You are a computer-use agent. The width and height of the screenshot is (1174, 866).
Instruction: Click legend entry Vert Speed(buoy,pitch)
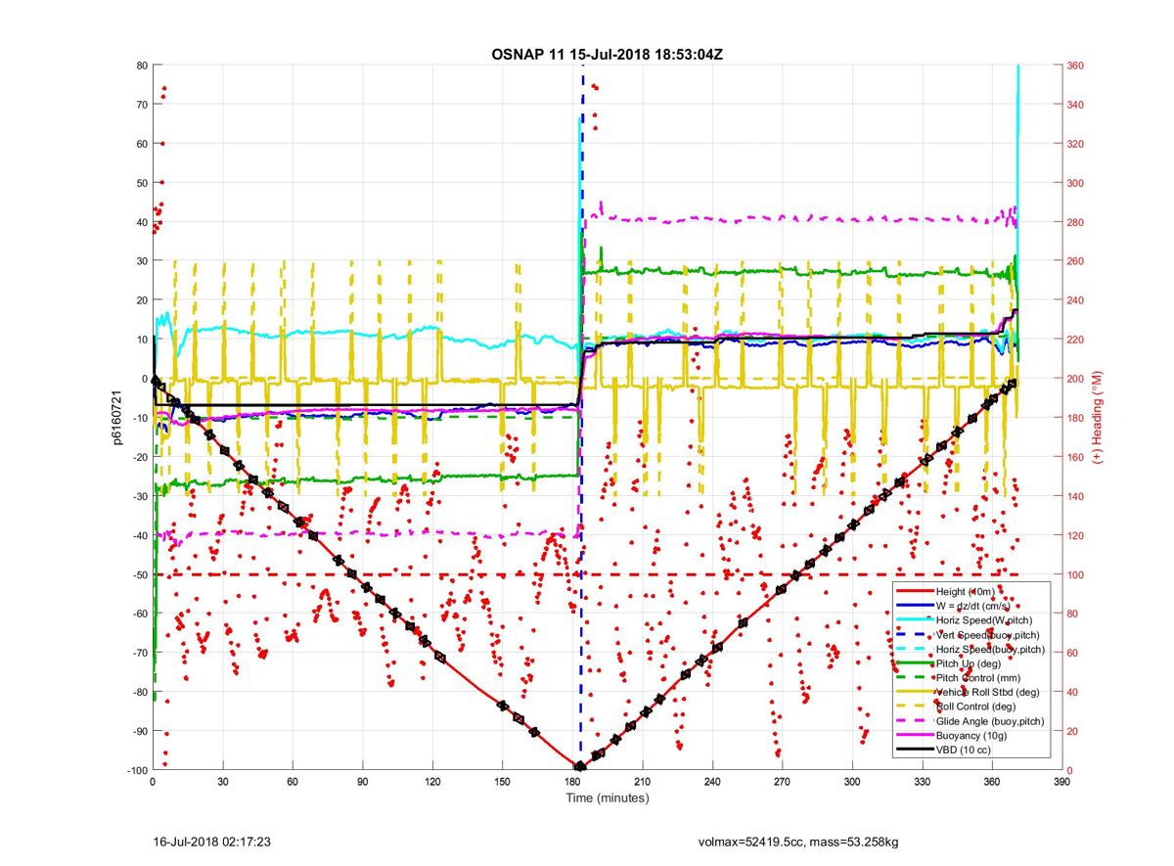tap(988, 634)
